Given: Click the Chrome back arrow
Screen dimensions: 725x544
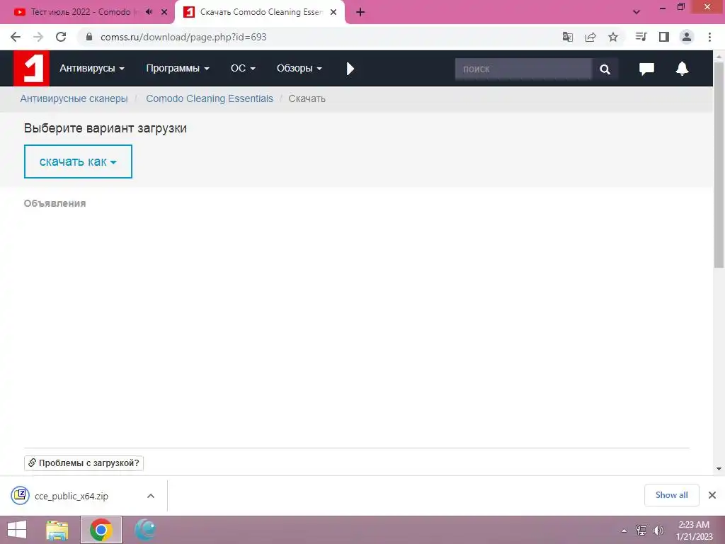Looking at the screenshot, I should pos(16,37).
